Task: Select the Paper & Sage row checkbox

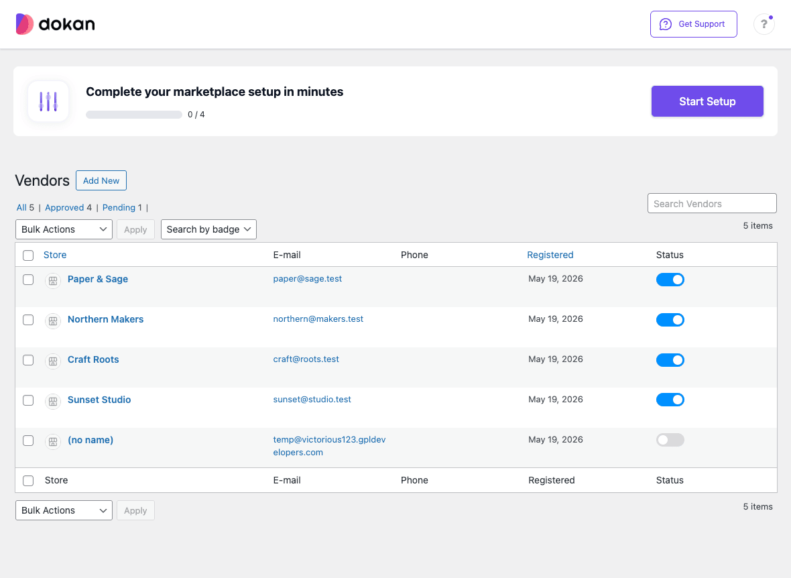Action: [28, 280]
